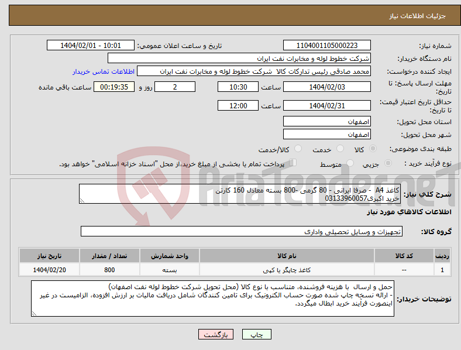The width and height of the screenshot is (461, 350).
Task: Click the remaining days field showing 2
Action: pyautogui.click(x=175, y=87)
